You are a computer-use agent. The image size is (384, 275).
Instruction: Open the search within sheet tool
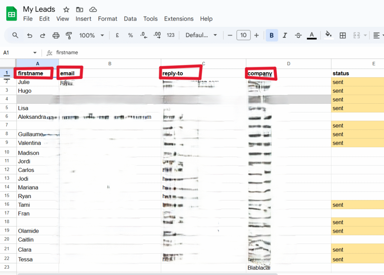[15, 35]
